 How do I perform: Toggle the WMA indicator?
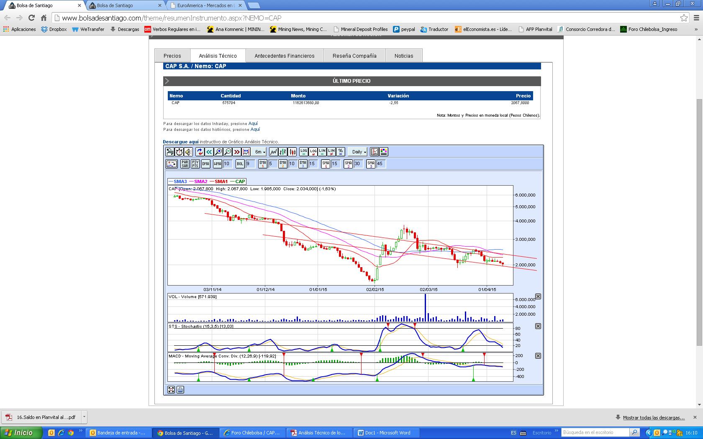click(x=218, y=164)
